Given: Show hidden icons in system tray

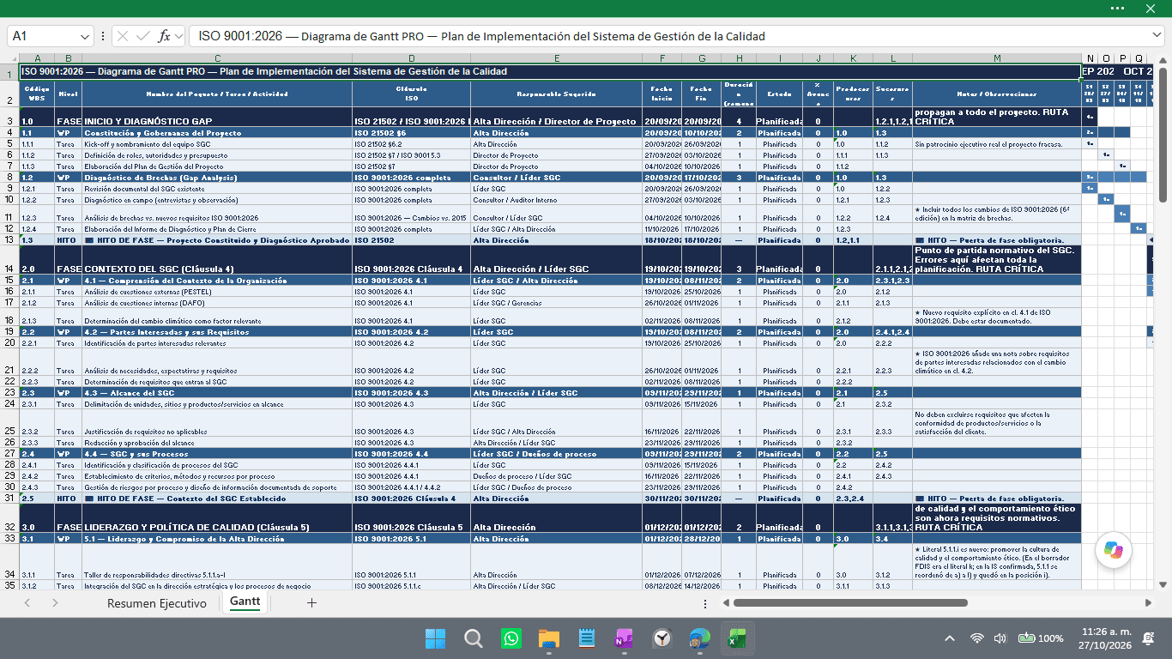Looking at the screenshot, I should (950, 638).
